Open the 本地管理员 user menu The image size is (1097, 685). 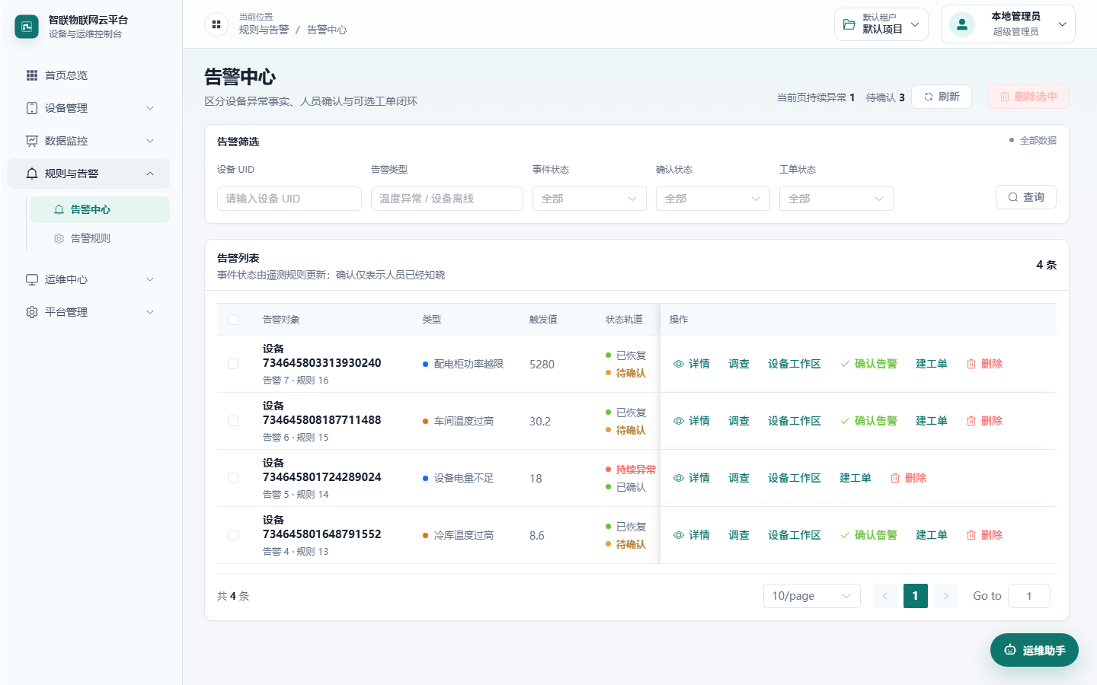[x=1008, y=24]
